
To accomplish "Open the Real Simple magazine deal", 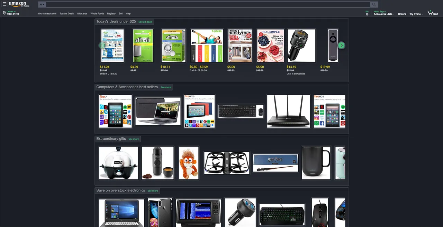I will tap(270, 46).
